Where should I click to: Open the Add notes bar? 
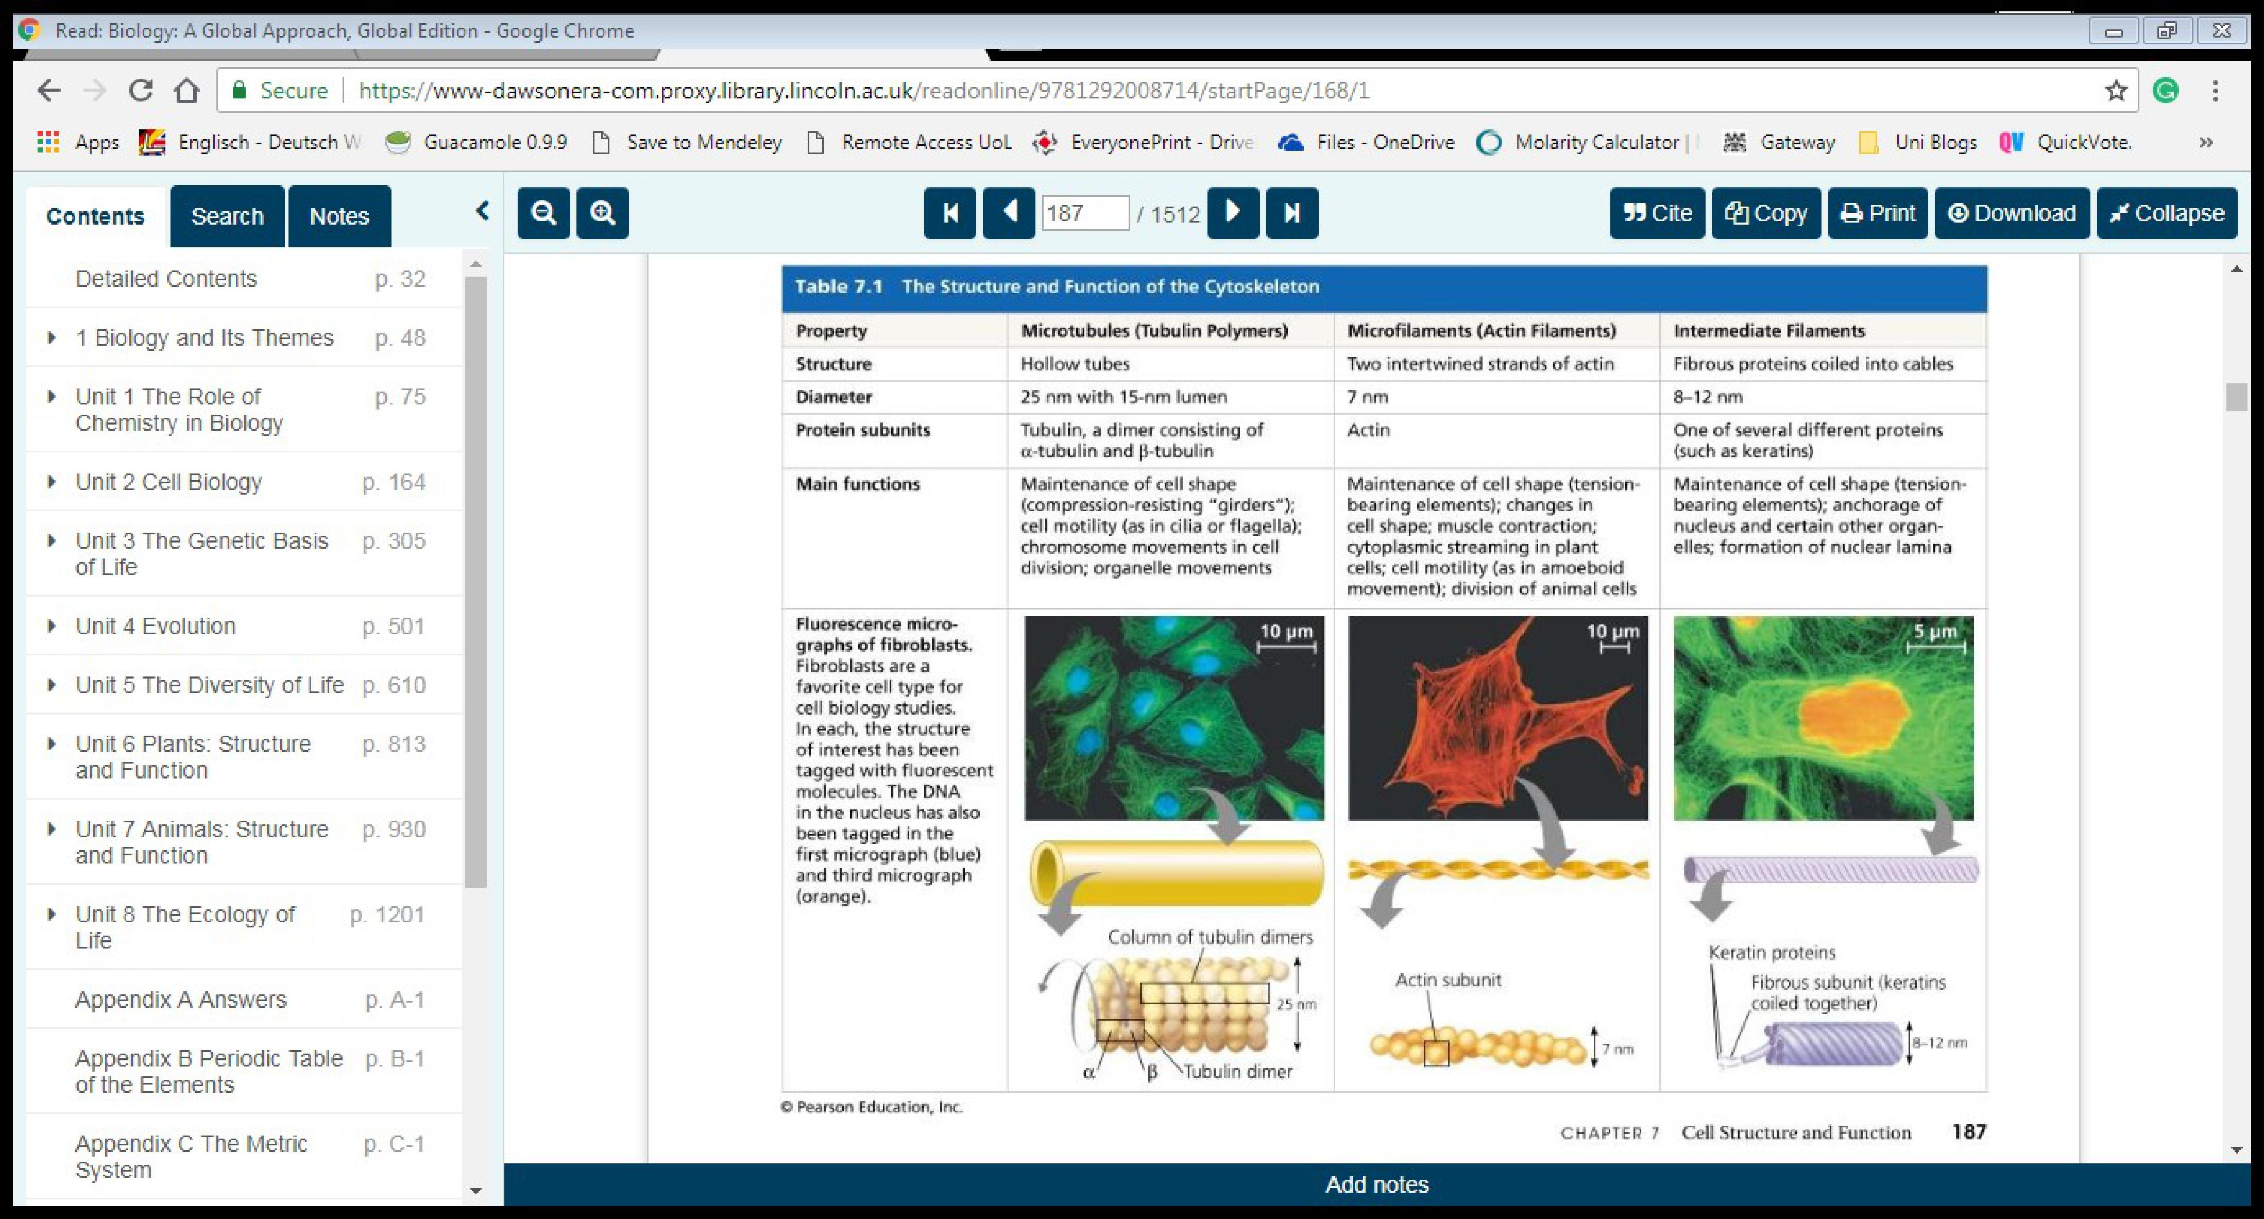(x=1377, y=1184)
